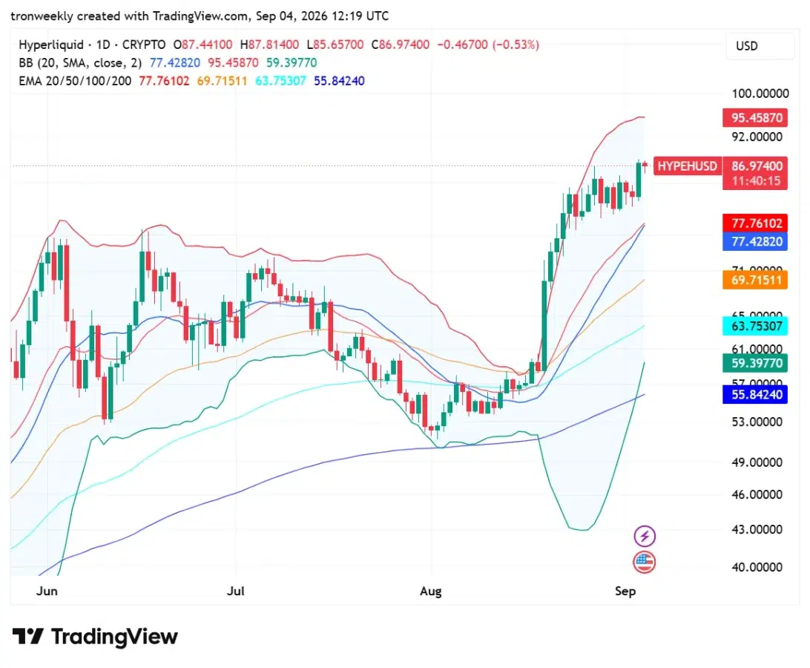
Task: Click the purple lightning bolt event icon
Action: pyautogui.click(x=644, y=536)
